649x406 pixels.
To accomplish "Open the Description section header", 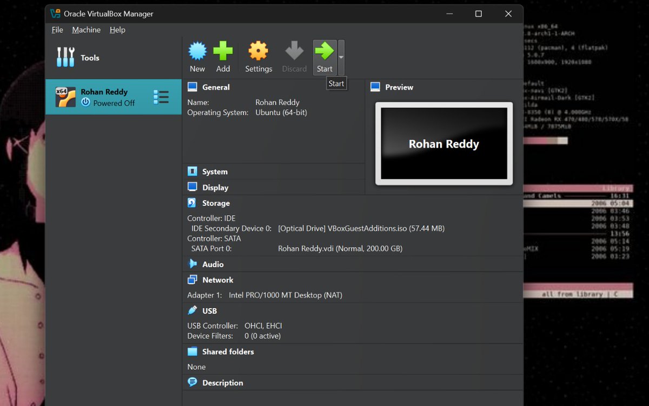I will [222, 383].
